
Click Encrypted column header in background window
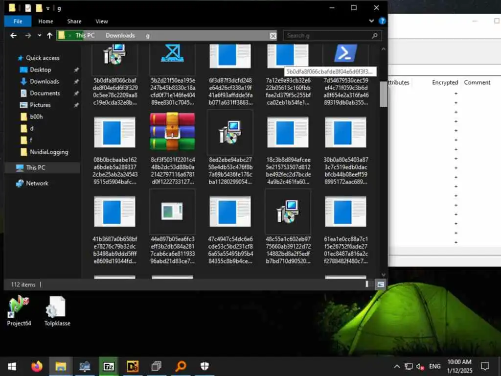click(445, 82)
